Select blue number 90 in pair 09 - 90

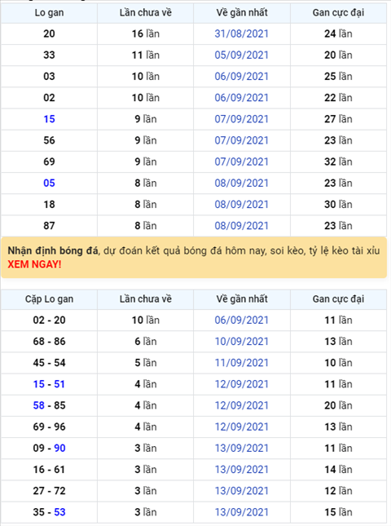coord(59,449)
